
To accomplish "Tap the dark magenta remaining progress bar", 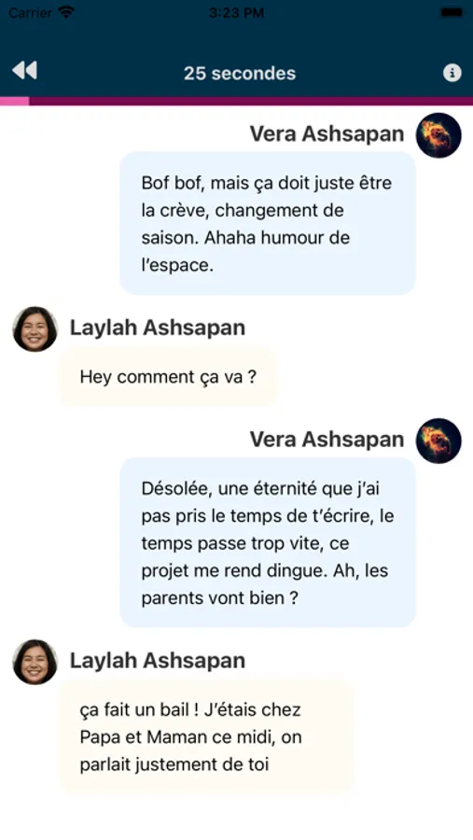I will [x=251, y=101].
